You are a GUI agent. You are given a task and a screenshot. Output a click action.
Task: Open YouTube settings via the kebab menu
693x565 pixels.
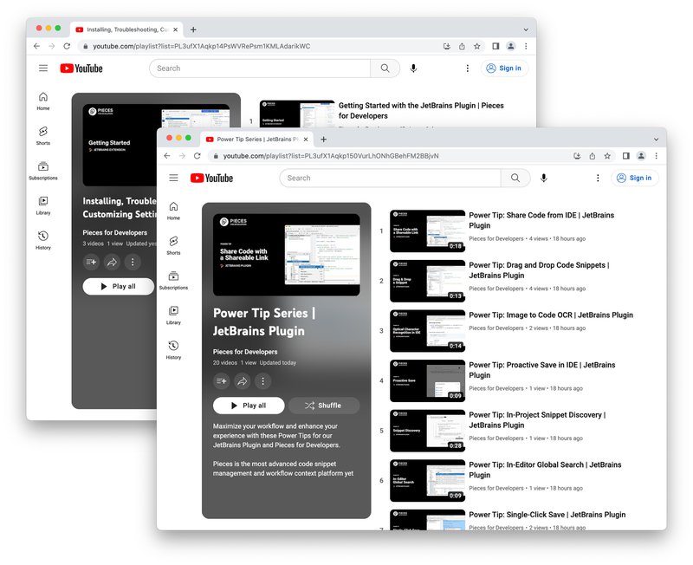click(x=598, y=178)
